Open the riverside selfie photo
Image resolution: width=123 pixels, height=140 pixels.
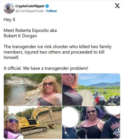click(33, 89)
